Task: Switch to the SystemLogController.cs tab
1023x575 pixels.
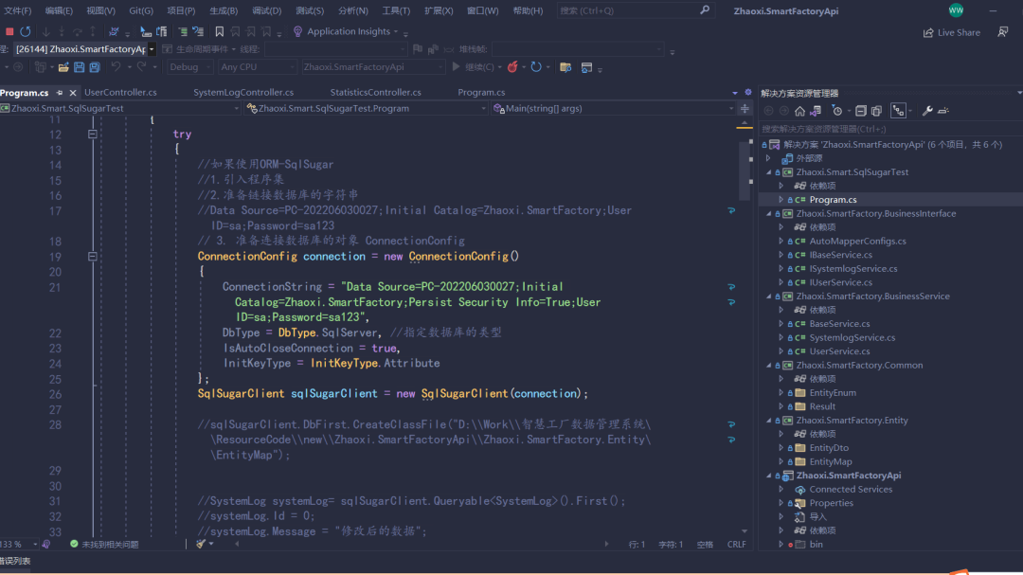Action: [x=243, y=93]
